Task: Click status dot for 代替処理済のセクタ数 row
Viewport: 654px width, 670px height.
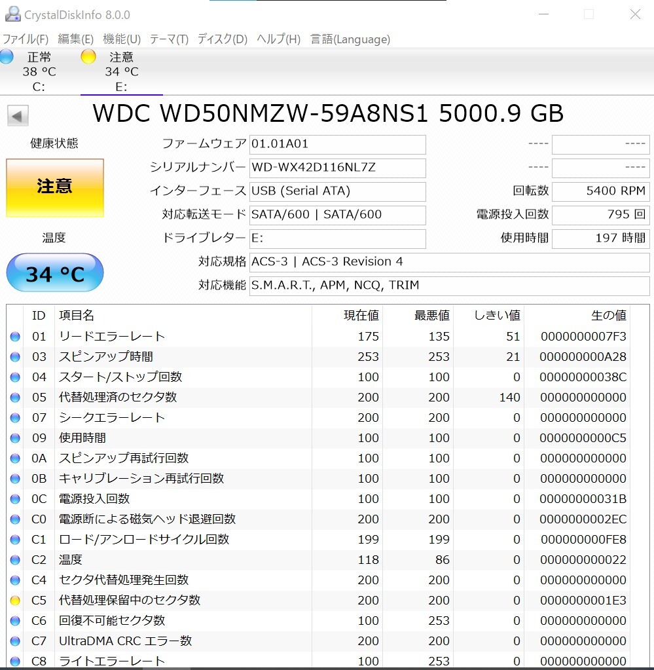Action: click(x=15, y=398)
